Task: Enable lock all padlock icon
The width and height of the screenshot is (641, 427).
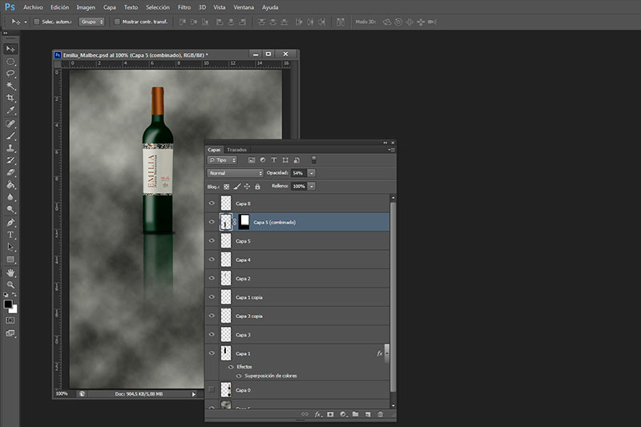Action: 257,187
